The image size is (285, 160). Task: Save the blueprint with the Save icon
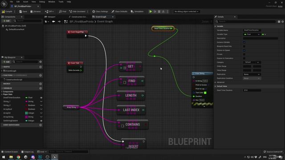[23, 12]
